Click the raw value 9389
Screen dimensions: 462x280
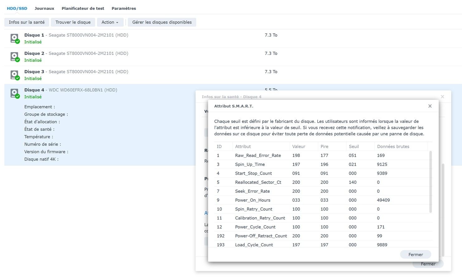382,173
